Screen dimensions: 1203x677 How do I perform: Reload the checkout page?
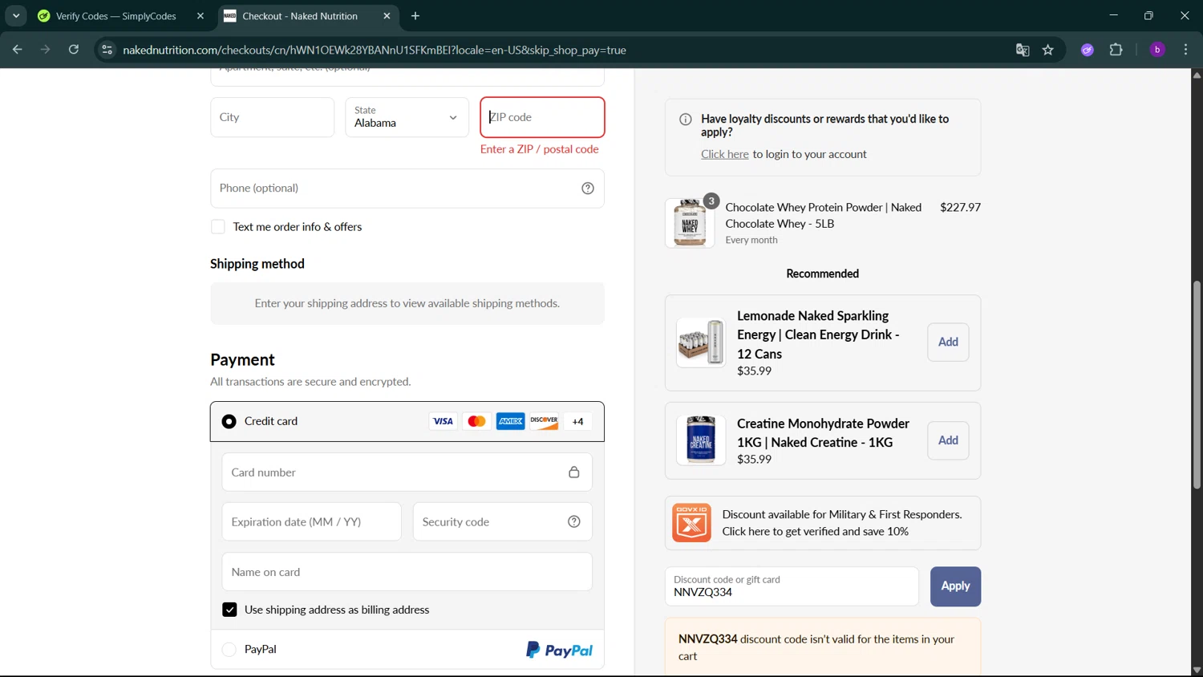(x=74, y=50)
